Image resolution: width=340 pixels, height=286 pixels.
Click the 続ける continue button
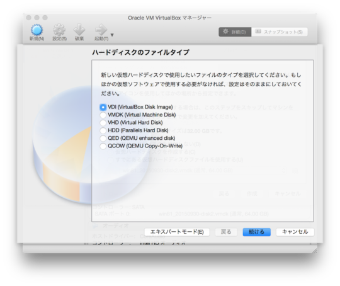point(256,232)
